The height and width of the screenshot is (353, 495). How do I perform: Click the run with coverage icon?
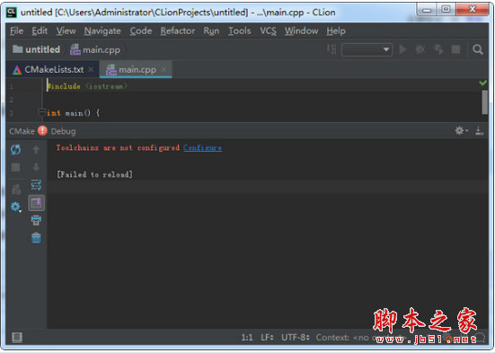pos(438,49)
